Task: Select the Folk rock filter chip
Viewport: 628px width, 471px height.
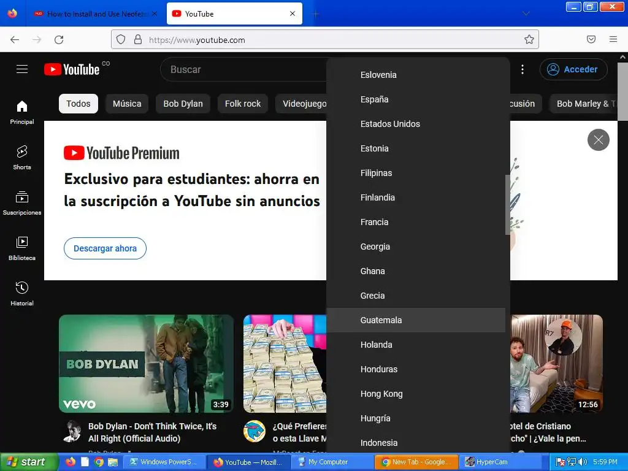Action: coord(243,104)
